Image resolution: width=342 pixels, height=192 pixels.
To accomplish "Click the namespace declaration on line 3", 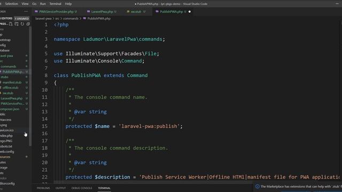I will 109,39.
